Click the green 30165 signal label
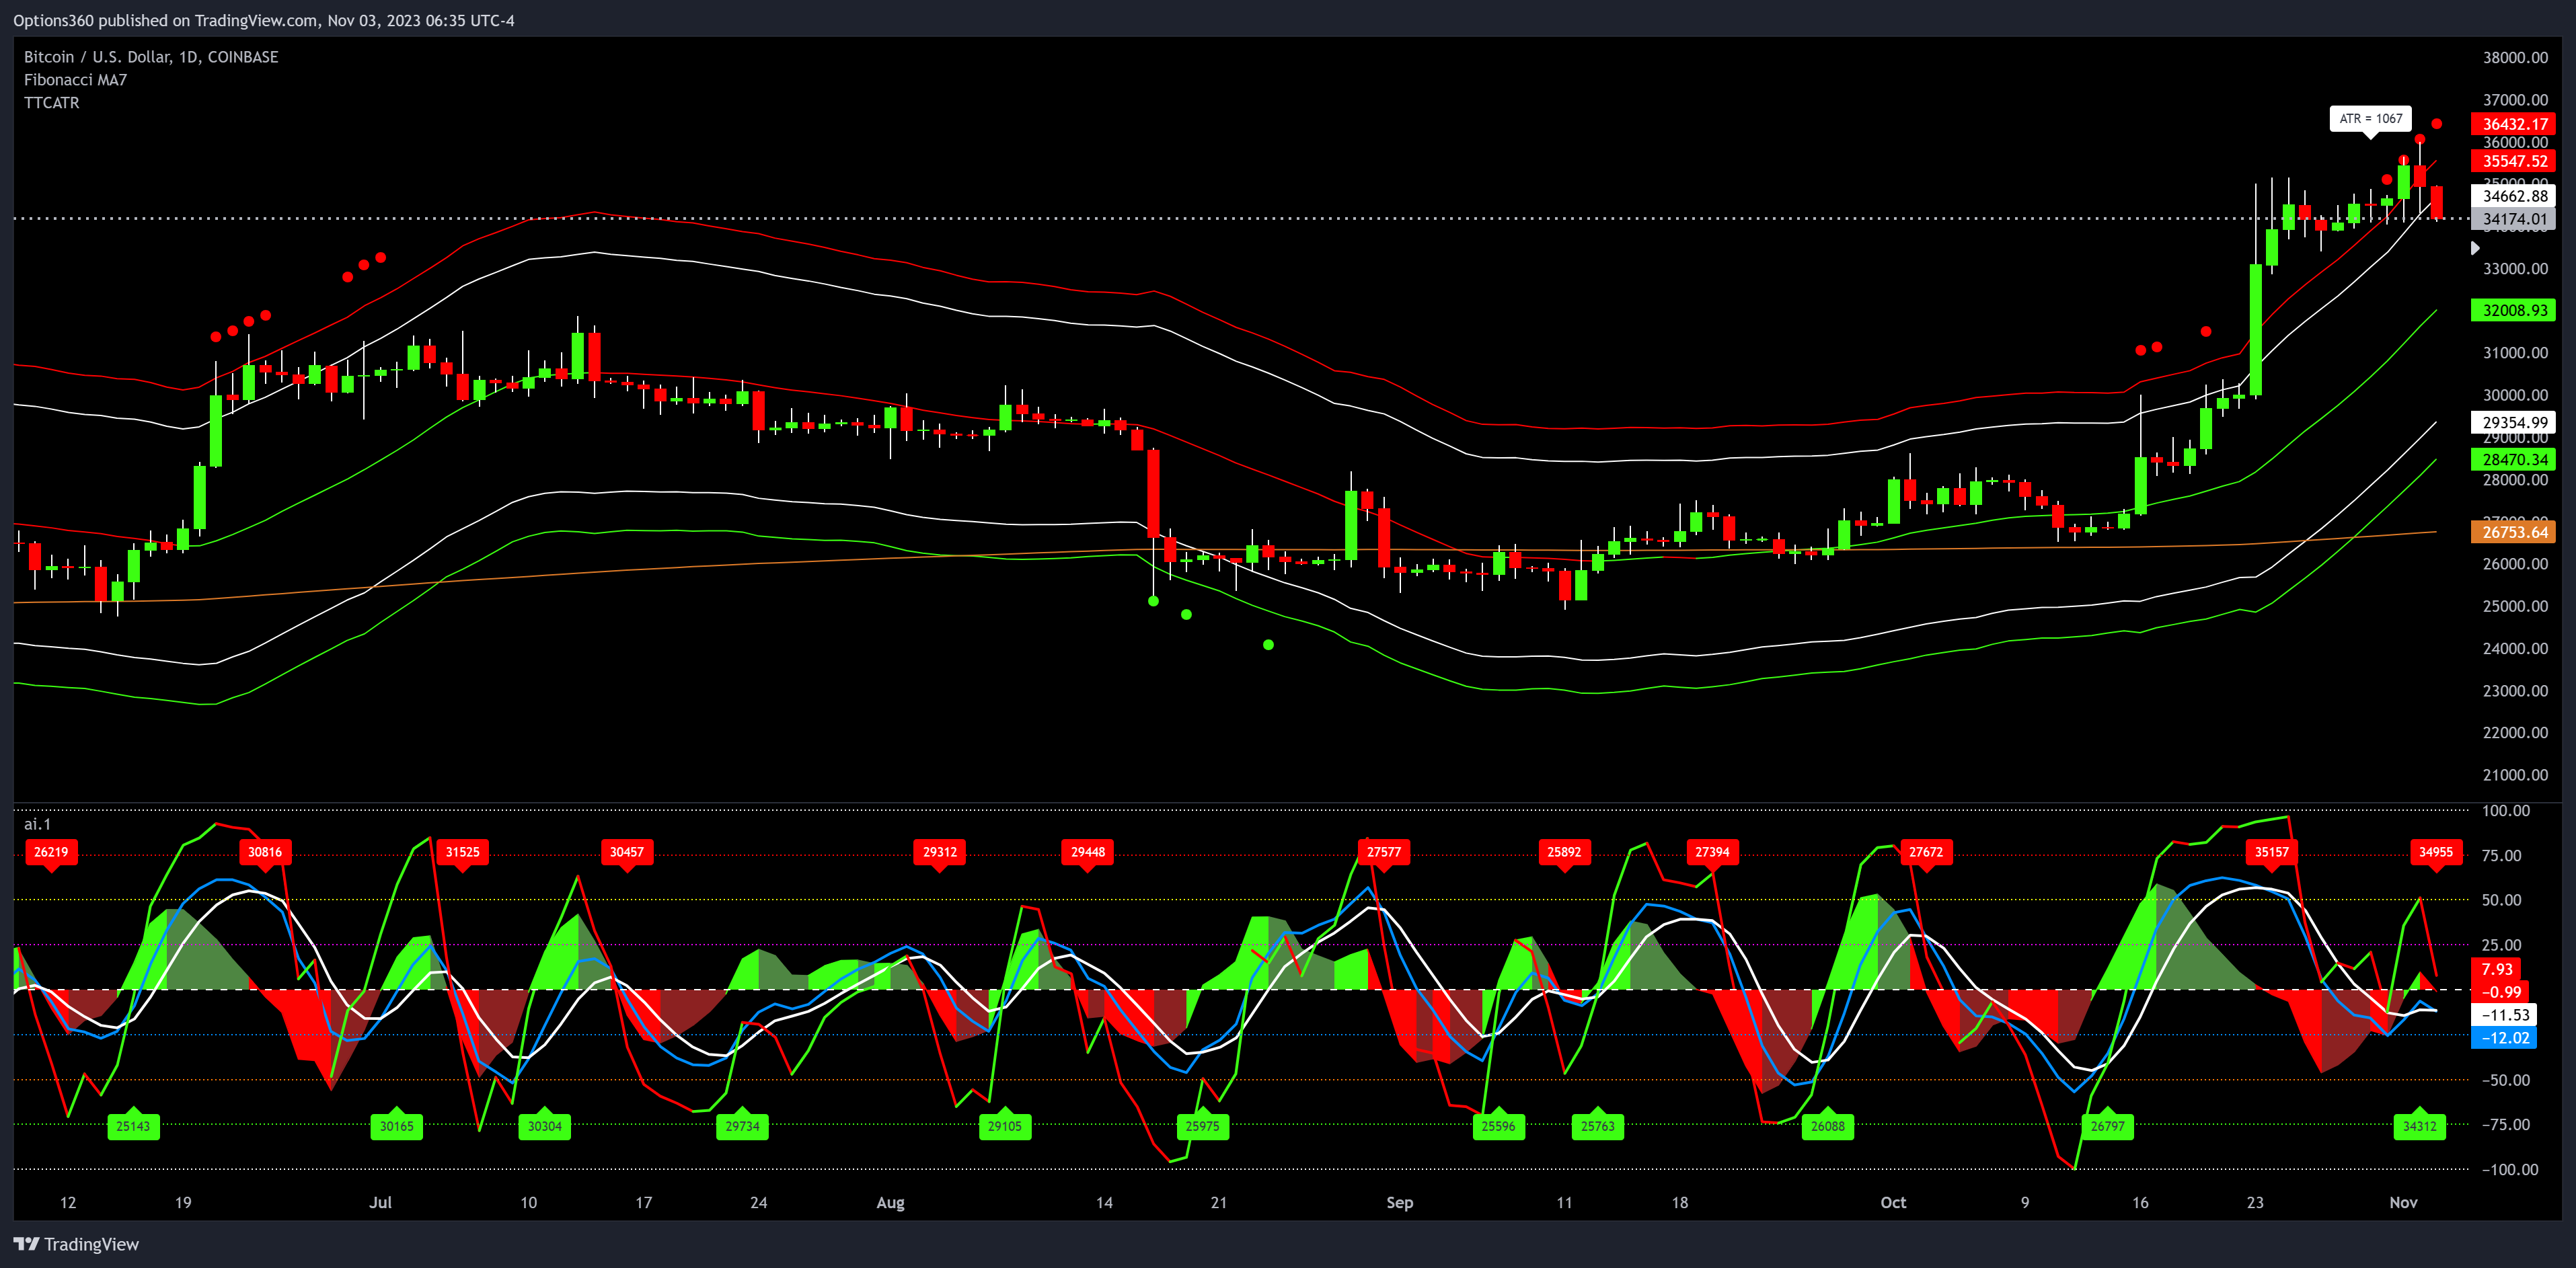The width and height of the screenshot is (2576, 1268). tap(397, 1126)
